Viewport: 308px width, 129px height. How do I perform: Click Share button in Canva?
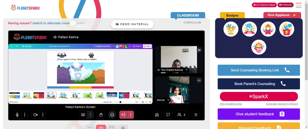click(147, 46)
